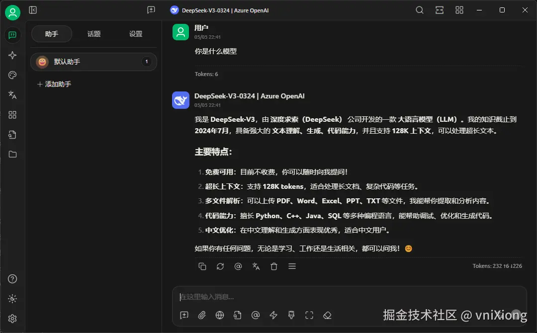
Task: Create a new topic from top bar icon
Action: coord(151,10)
